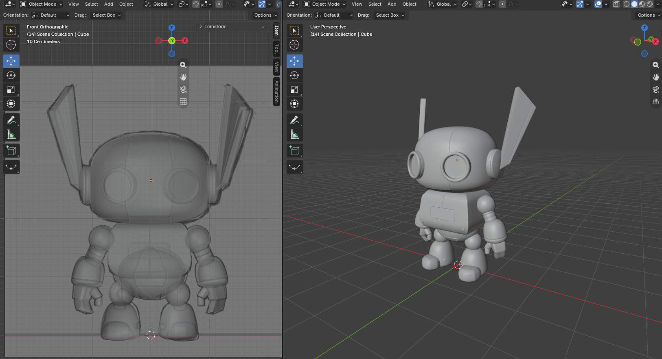Select the Measure tool in left viewport
Viewport: 662px width, 359px height.
[x=11, y=134]
